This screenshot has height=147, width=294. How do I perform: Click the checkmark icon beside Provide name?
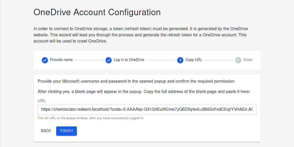(x=45, y=60)
